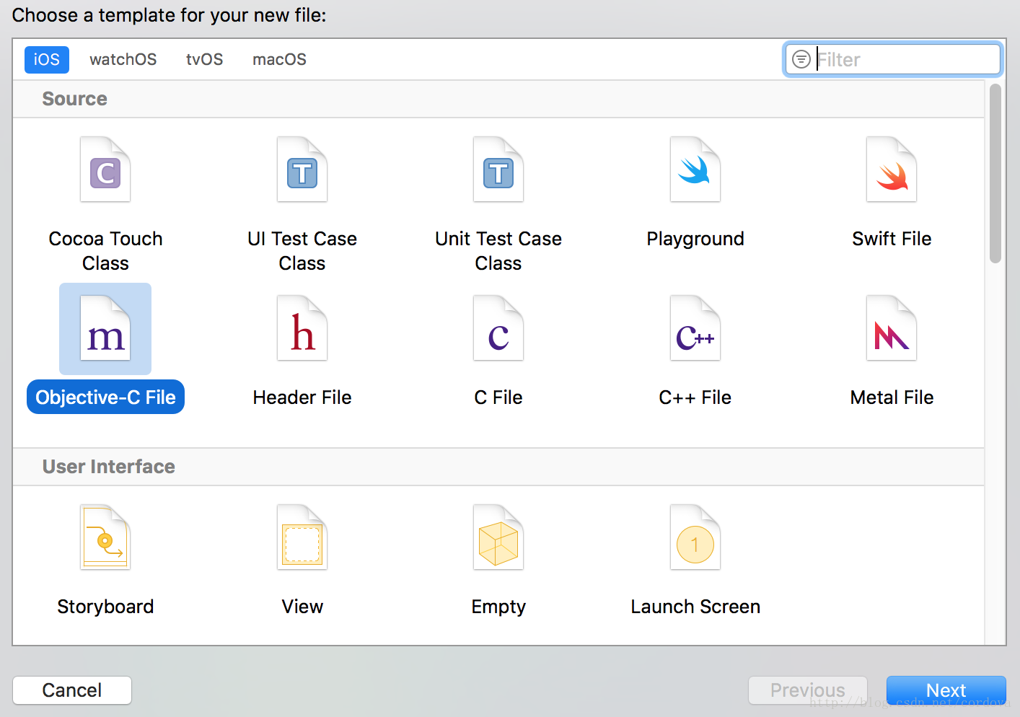1020x717 pixels.
Task: Select the Metal File template icon
Action: (x=892, y=329)
